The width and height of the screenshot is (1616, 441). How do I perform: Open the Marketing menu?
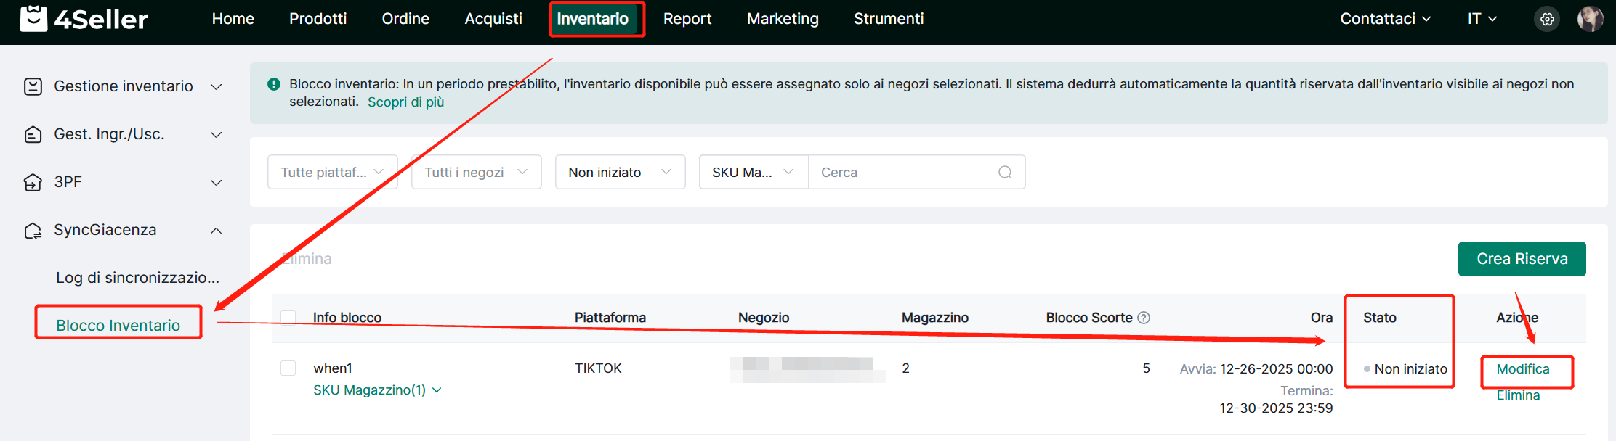783,19
